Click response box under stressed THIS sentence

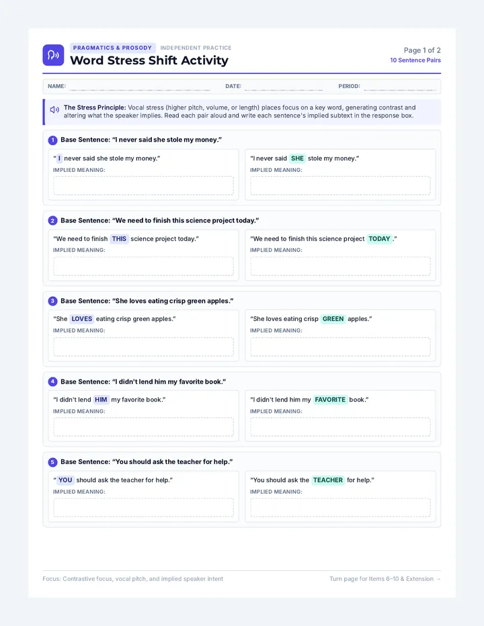[x=143, y=266]
